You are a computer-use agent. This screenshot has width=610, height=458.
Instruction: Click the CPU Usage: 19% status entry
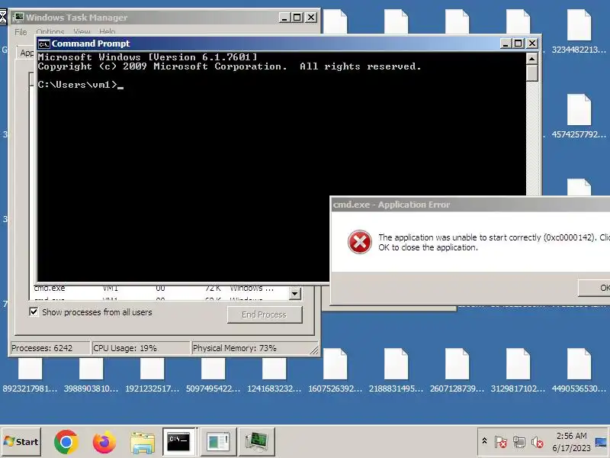[140, 348]
